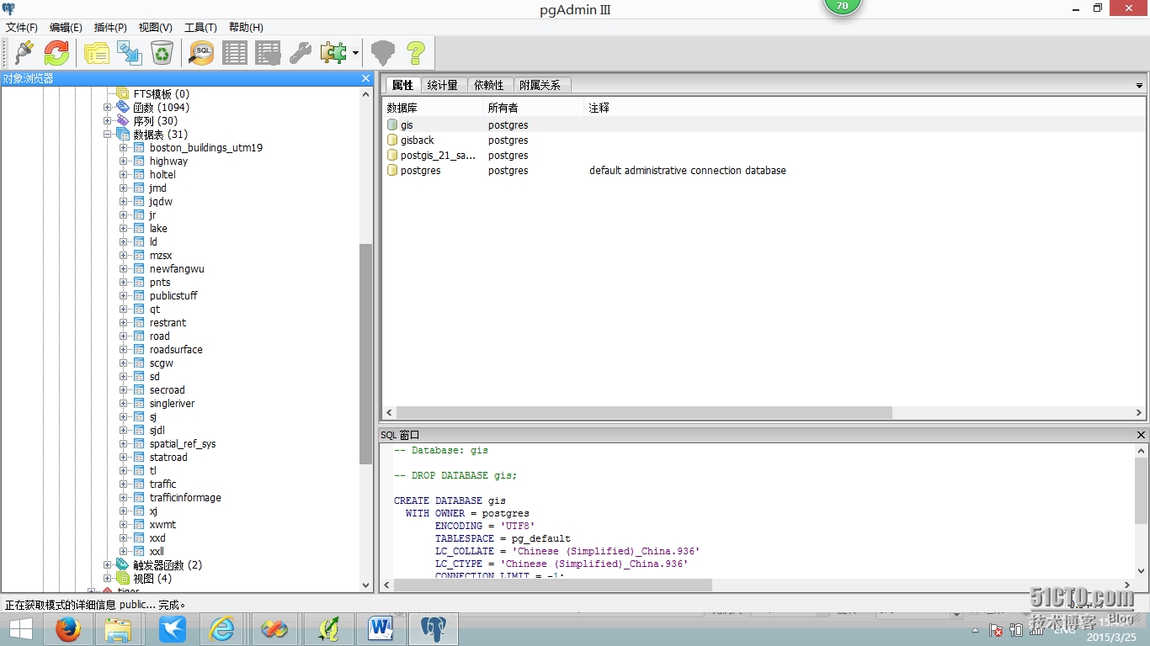Image resolution: width=1150 pixels, height=646 pixels.
Task: Open the object properties toolbar icon
Action: [97, 53]
